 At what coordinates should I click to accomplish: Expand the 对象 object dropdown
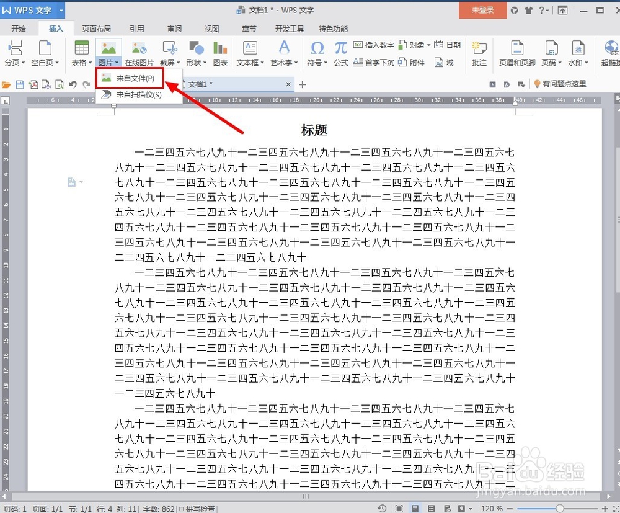point(428,45)
